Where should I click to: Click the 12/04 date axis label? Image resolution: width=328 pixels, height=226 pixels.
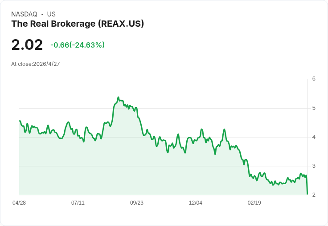196,203
